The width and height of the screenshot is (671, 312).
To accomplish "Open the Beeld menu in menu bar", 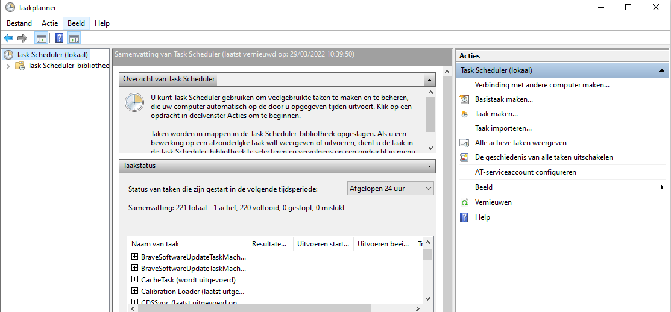I will coord(76,23).
